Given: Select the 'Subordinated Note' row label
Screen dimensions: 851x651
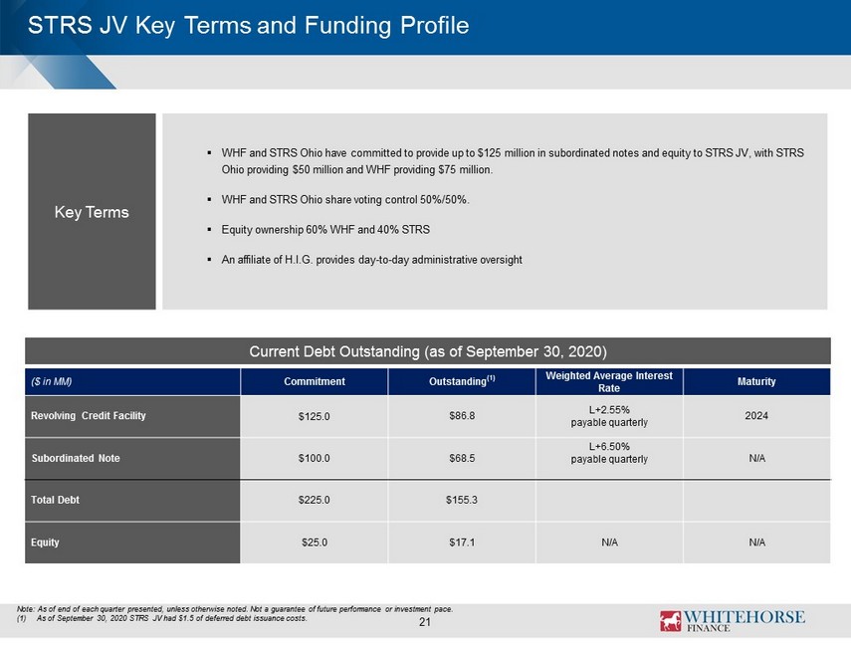Looking at the screenshot, I should [x=132, y=458].
